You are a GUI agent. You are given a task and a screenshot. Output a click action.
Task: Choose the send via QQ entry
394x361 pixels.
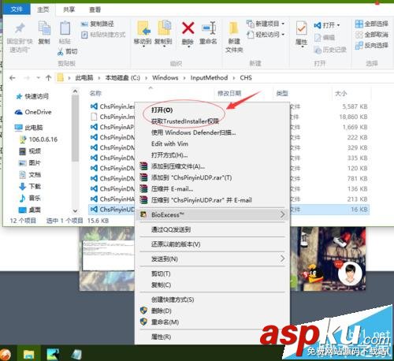tap(171, 229)
